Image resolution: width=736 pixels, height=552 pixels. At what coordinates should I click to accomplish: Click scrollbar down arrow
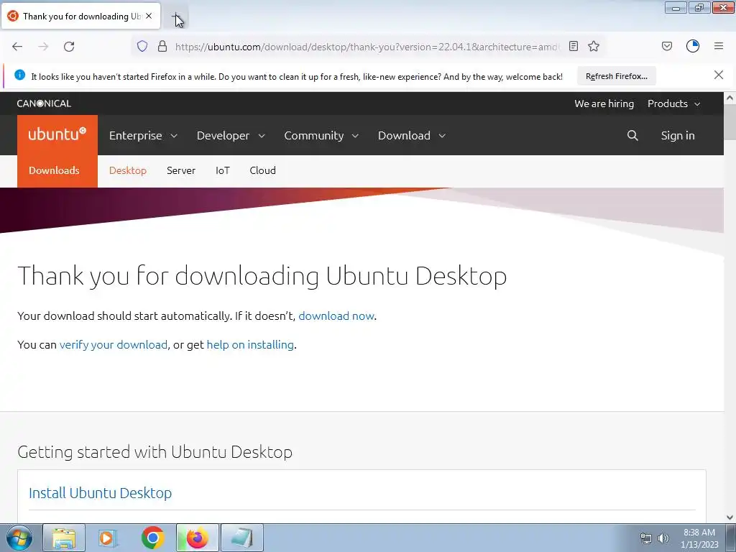pos(730,517)
